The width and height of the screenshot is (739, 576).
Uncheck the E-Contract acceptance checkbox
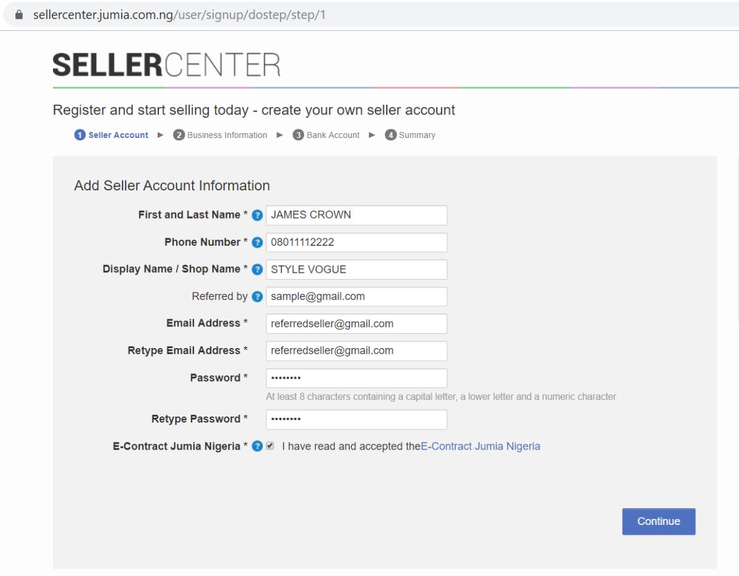(270, 446)
